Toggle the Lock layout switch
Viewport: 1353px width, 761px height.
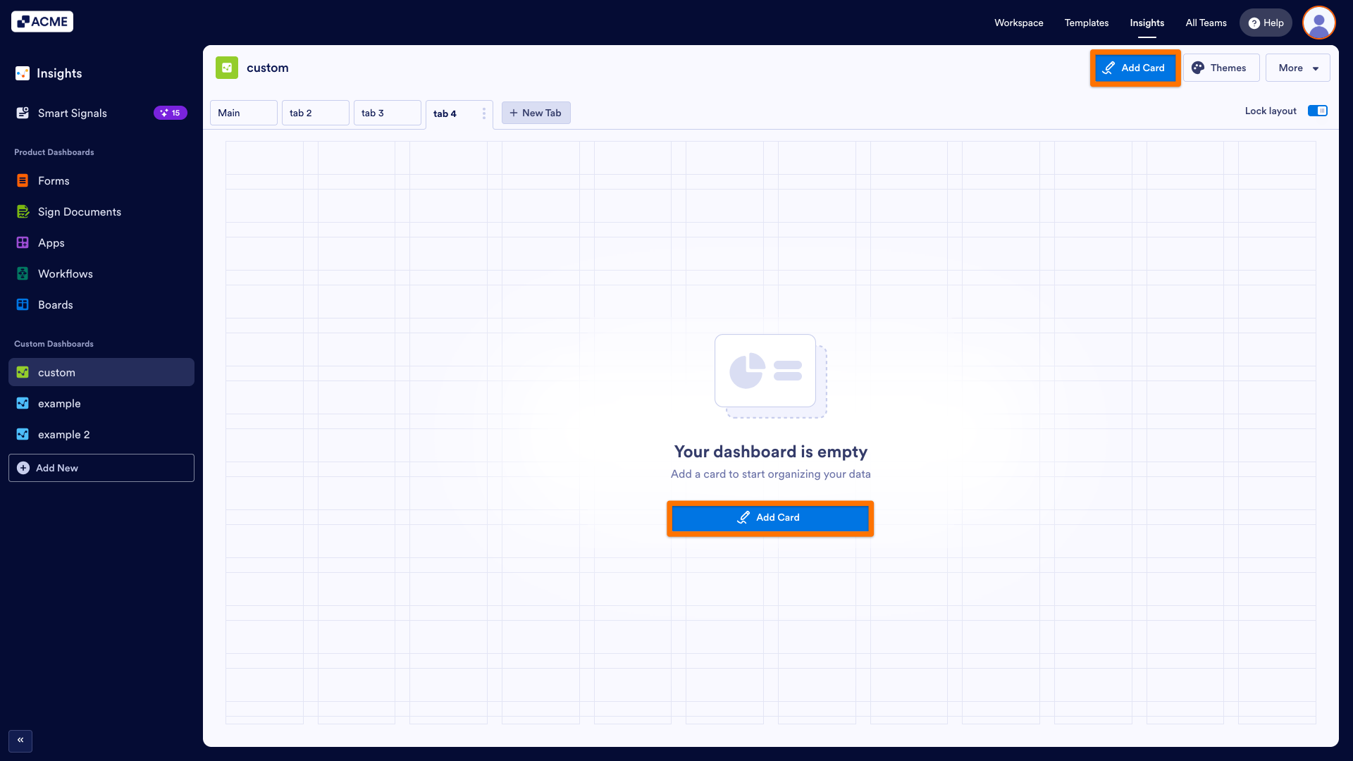[x=1318, y=111]
